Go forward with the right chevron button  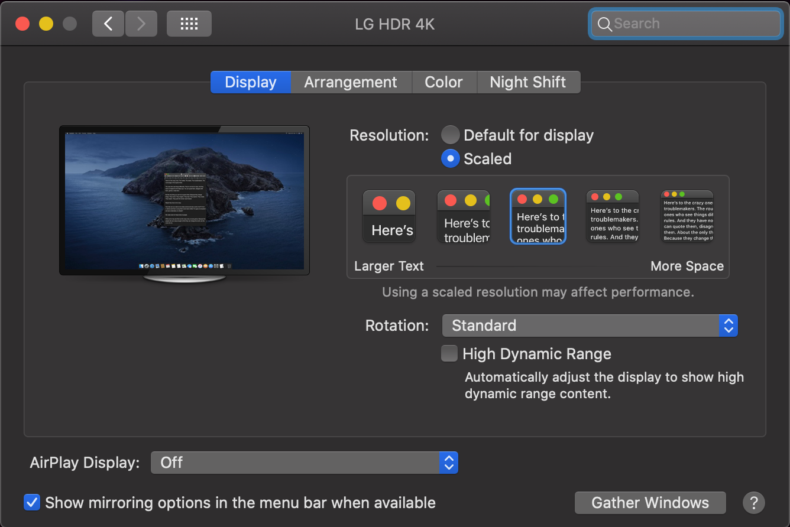[141, 24]
